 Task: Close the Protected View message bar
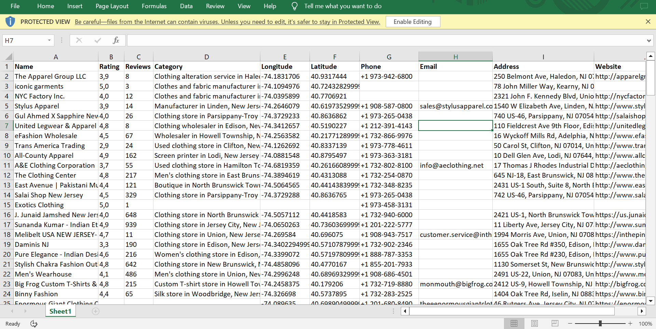[x=648, y=22]
